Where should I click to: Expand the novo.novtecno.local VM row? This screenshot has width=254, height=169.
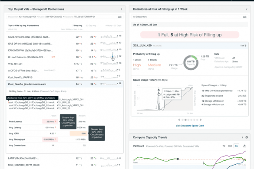pyautogui.click(x=65, y=37)
